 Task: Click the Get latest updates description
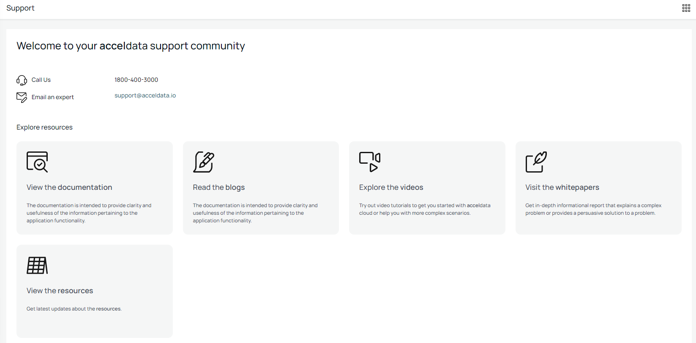tap(74, 309)
